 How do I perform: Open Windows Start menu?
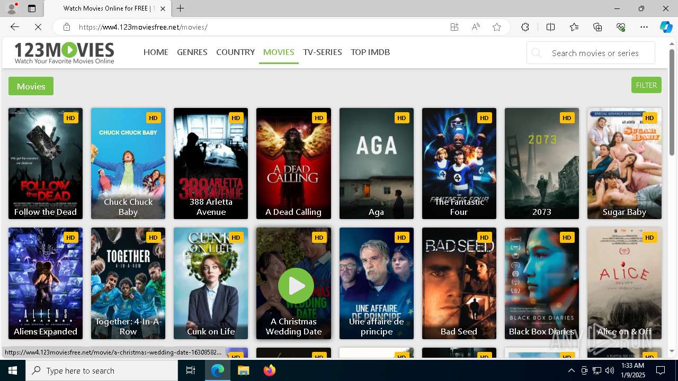pos(13,370)
